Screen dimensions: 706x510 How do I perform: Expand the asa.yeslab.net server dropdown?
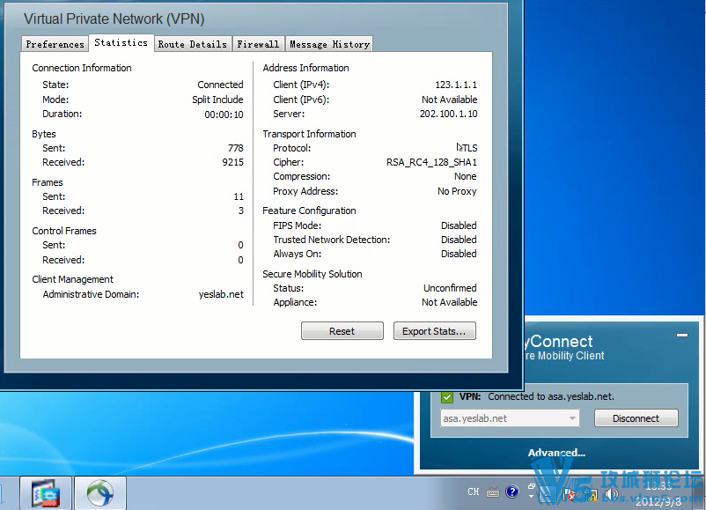[572, 418]
